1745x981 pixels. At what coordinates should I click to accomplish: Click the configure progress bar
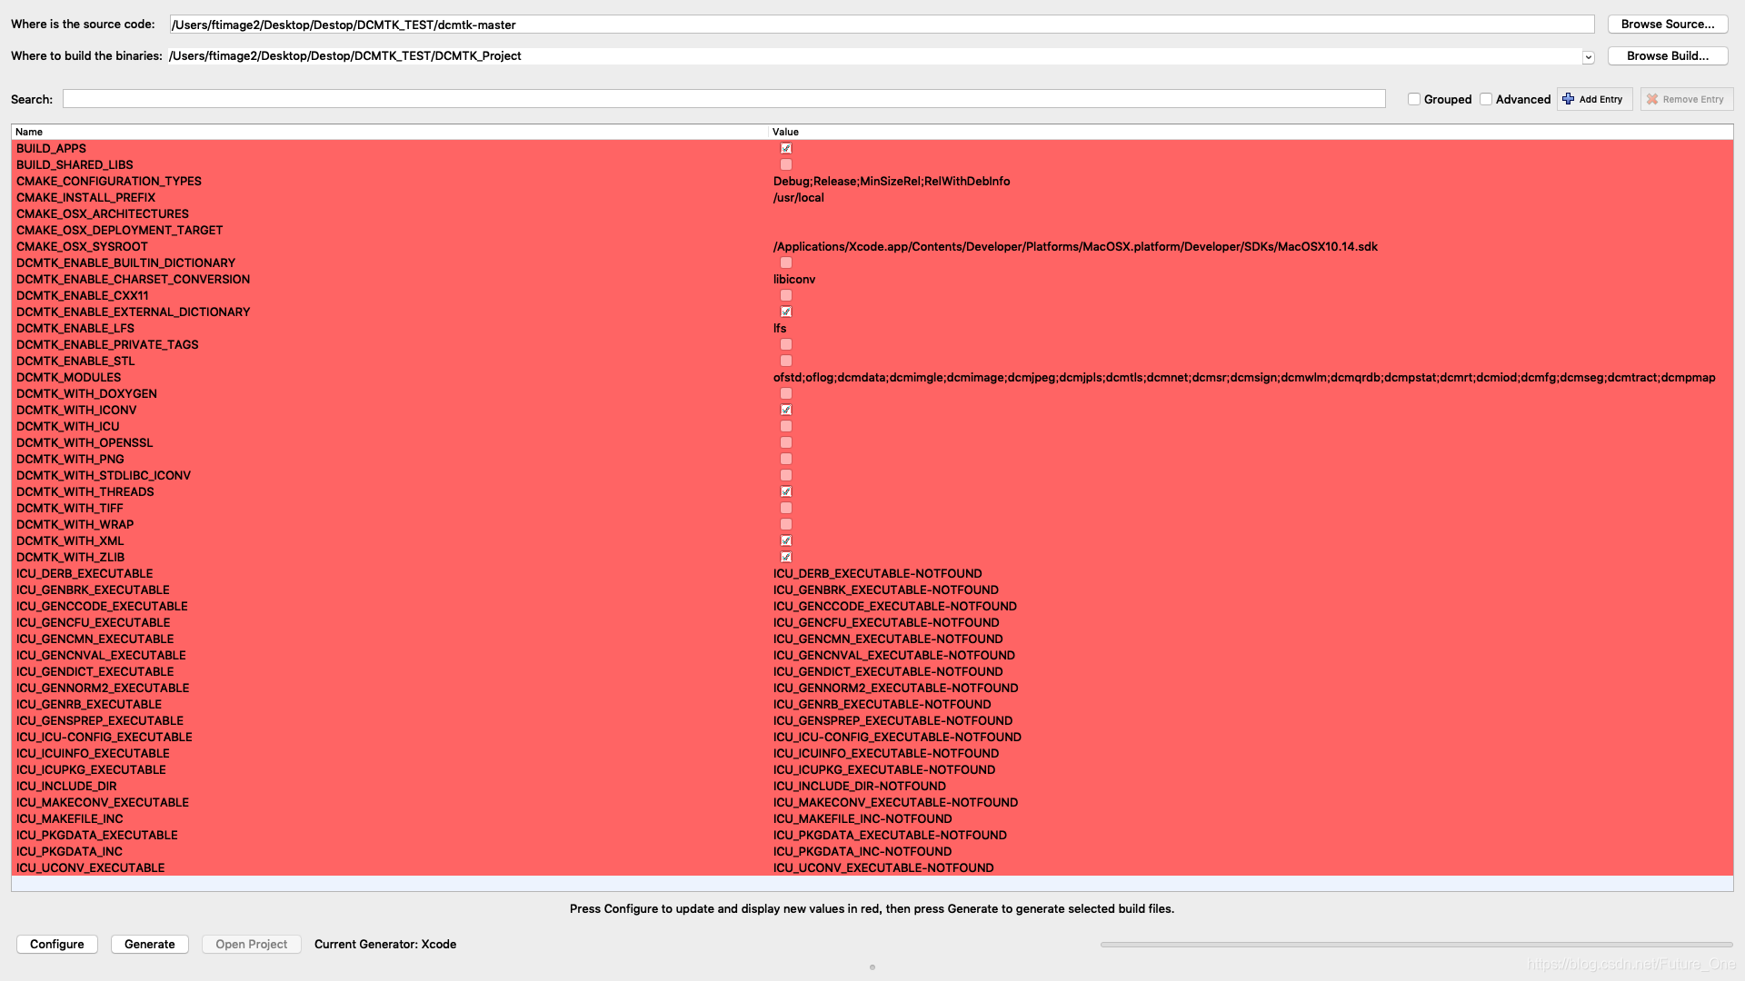point(1416,945)
